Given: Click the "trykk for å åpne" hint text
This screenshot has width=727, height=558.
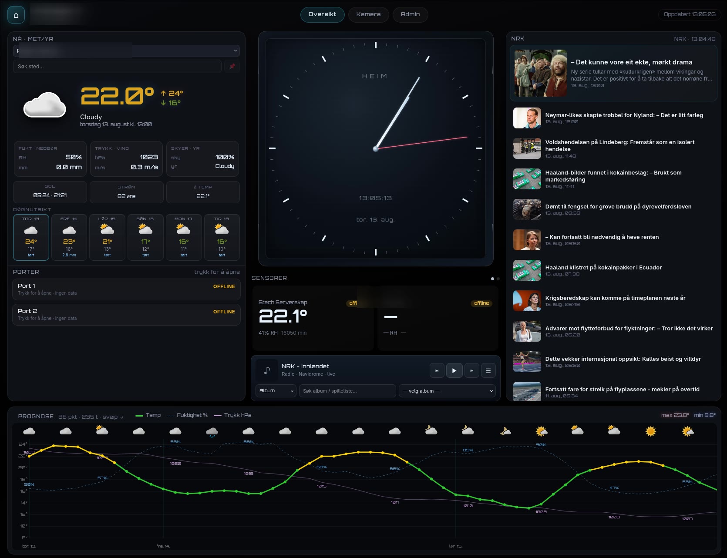Looking at the screenshot, I should point(217,272).
